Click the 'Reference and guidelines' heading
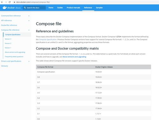 [55, 31]
